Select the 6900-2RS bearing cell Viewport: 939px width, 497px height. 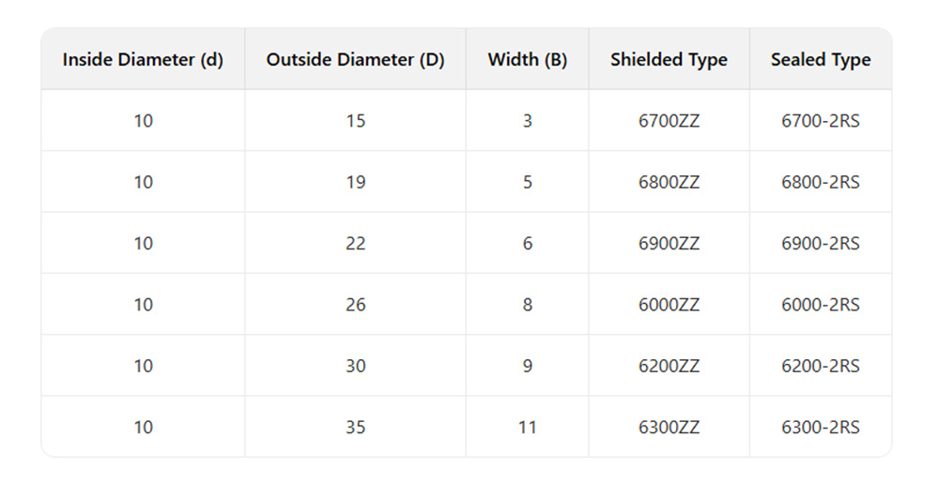pyautogui.click(x=821, y=244)
